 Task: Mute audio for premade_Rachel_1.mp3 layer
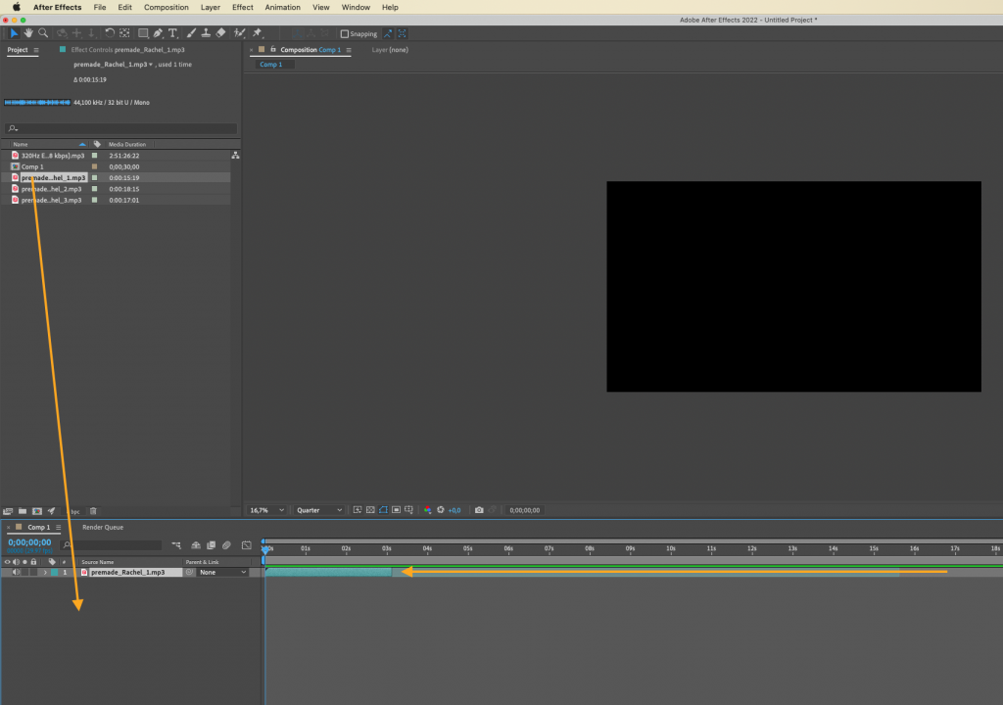click(x=16, y=572)
